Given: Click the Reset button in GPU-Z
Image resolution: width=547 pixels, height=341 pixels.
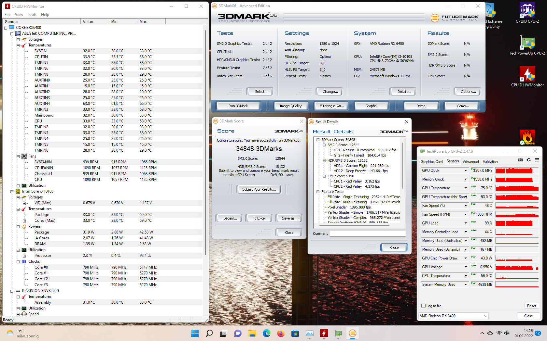Looking at the screenshot, I should tap(531, 306).
